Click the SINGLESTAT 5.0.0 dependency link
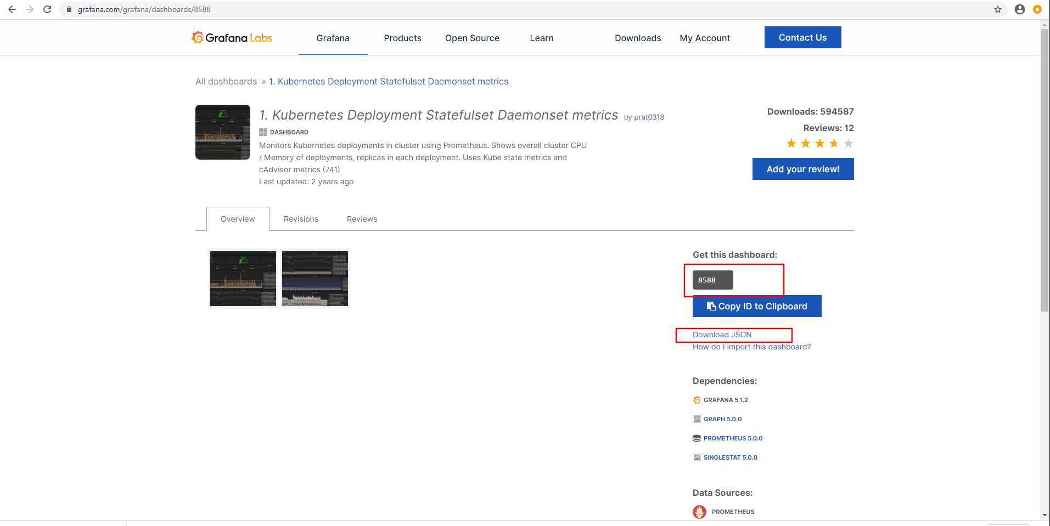This screenshot has width=1050, height=526. (730, 457)
